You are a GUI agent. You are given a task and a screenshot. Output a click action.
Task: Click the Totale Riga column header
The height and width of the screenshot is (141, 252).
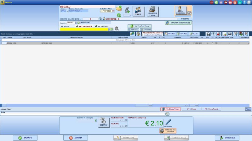pos(177,37)
